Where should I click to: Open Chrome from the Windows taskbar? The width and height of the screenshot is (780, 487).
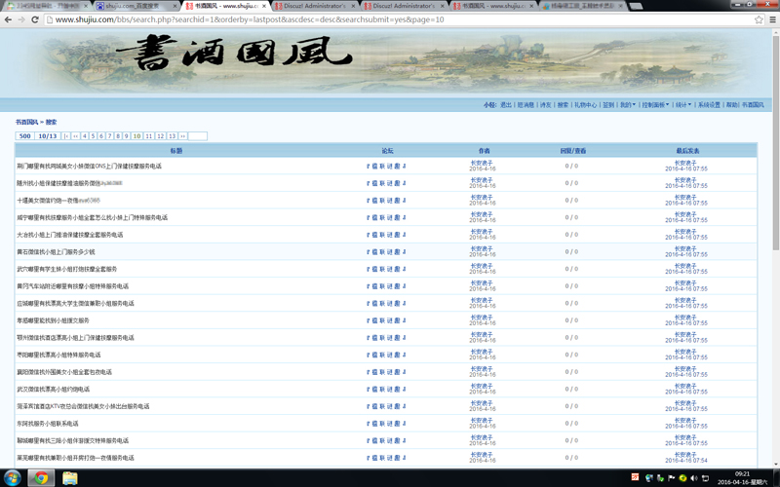point(40,477)
